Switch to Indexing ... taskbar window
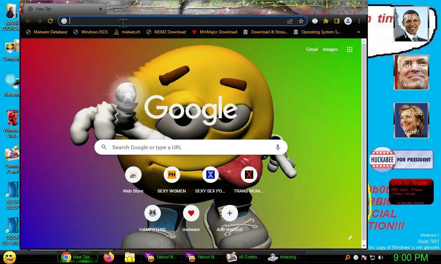This screenshot has height=264, width=441. 285,257
